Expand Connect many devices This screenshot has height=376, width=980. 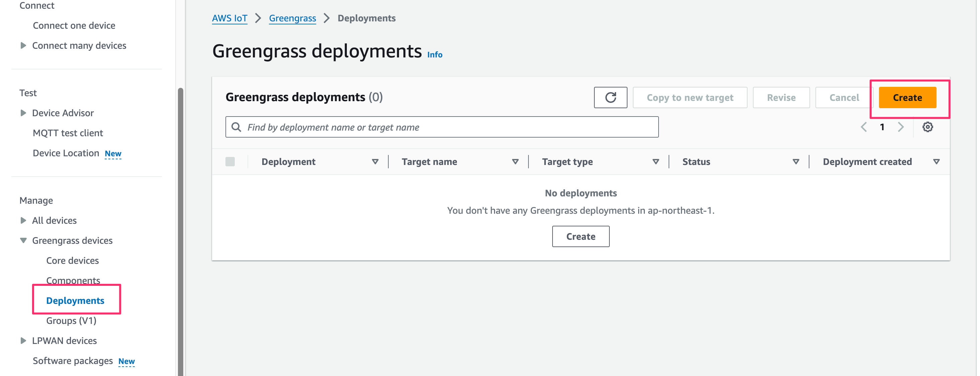[x=23, y=45]
